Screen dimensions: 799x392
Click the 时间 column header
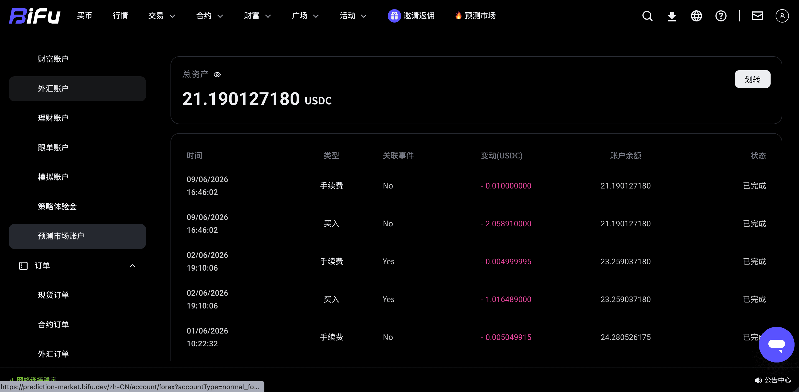tap(194, 156)
